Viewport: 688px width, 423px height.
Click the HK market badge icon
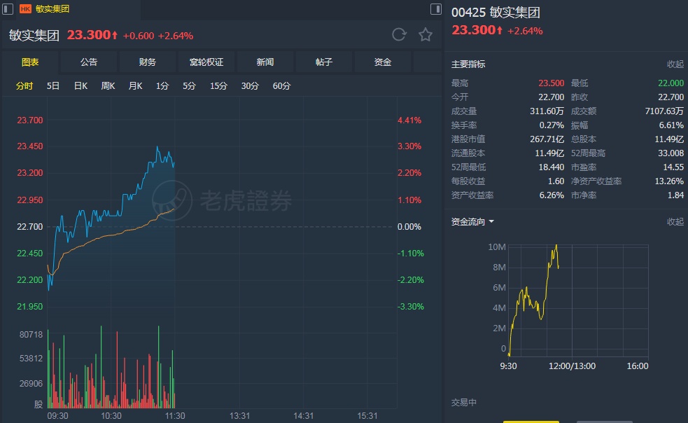(x=25, y=9)
